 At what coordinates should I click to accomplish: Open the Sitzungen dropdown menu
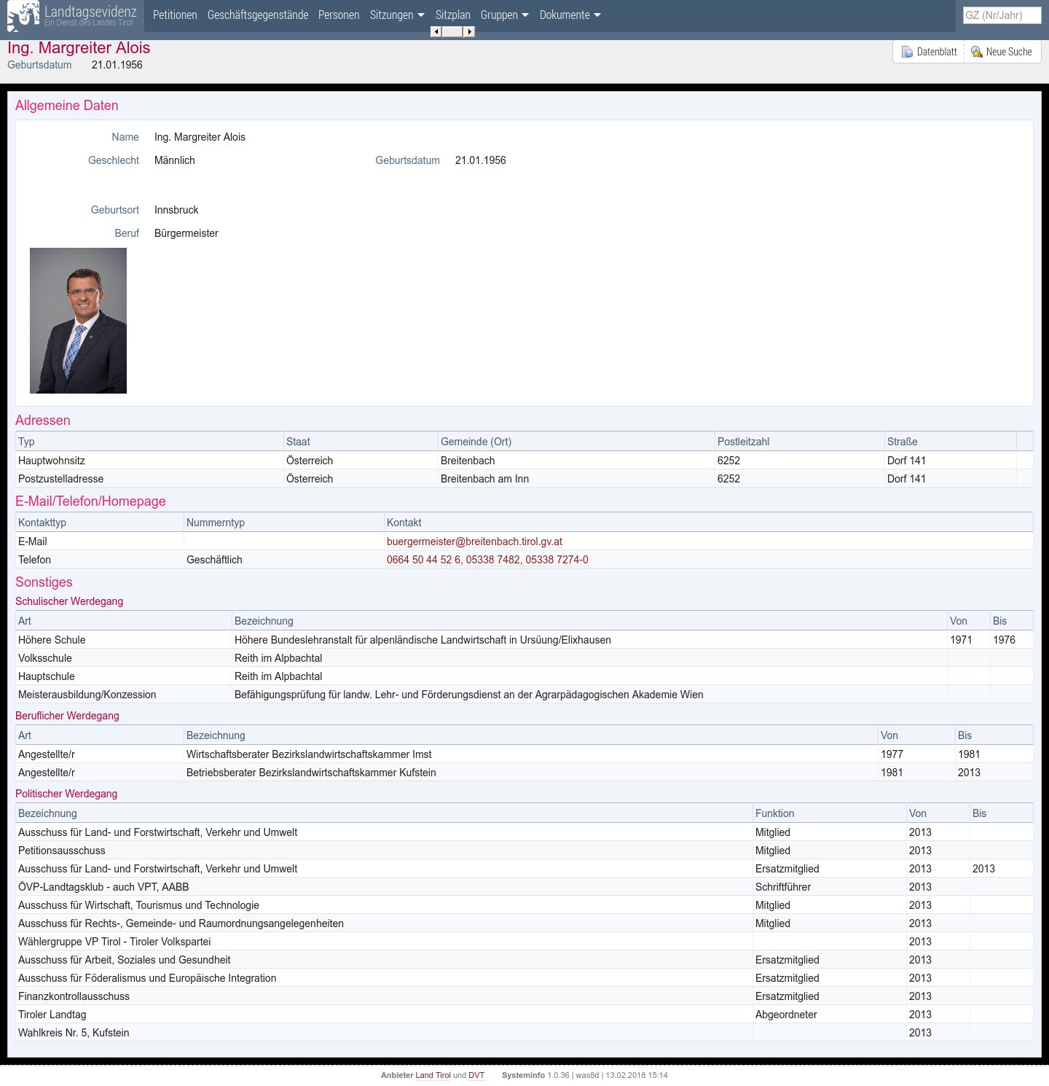click(x=397, y=15)
